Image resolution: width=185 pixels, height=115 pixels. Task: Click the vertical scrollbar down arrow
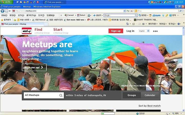[183, 110]
